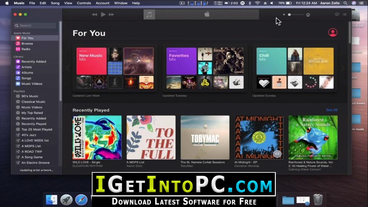Select An Electro Groove playlist

[35, 163]
